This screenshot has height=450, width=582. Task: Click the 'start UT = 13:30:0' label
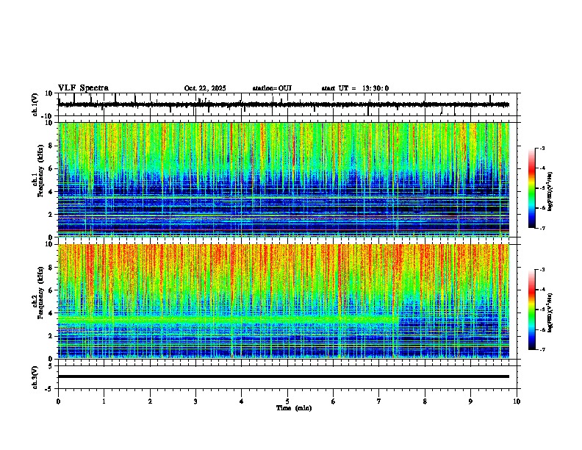point(355,88)
